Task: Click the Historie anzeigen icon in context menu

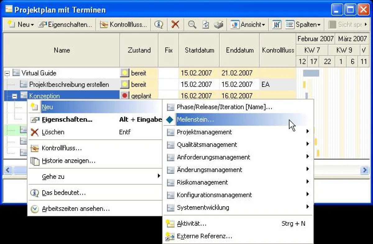Action: [x=35, y=161]
